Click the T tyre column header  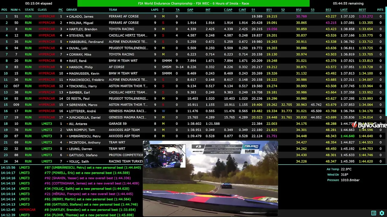point(163,10)
